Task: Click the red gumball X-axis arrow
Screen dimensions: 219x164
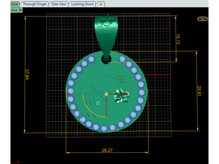Action: click(x=126, y=94)
